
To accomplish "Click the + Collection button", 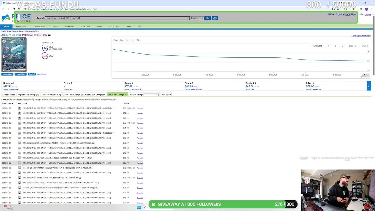I will pyautogui.click(x=7, y=74).
